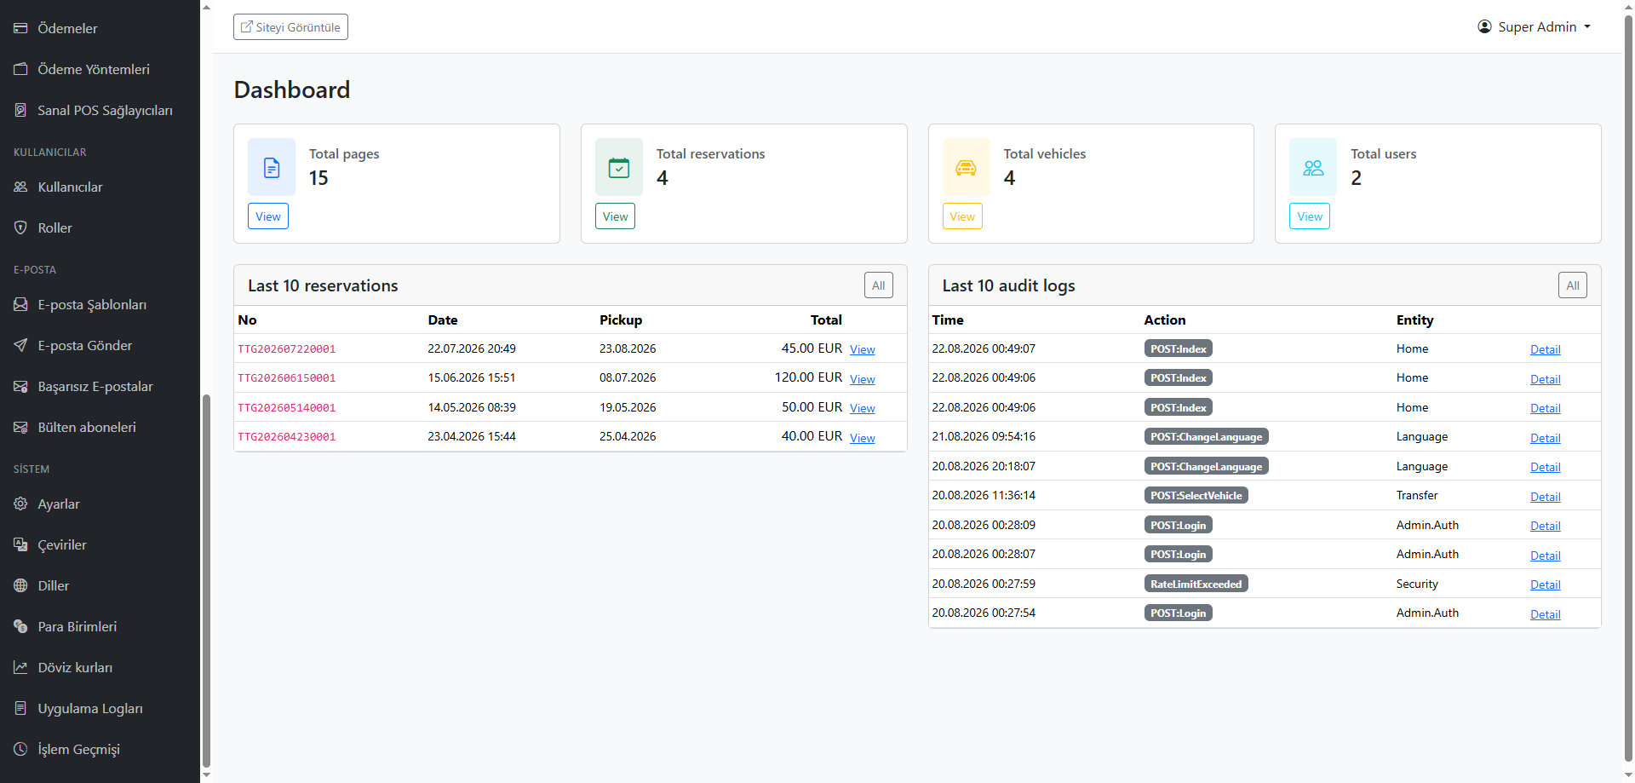Screen dimensions: 1635x783
Task: Open the Super Admin user dropdown
Action: coord(1535,27)
